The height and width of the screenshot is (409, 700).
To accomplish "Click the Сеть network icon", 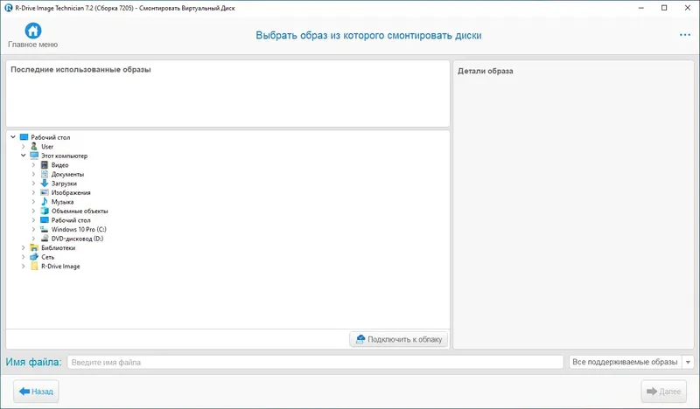I will click(x=34, y=257).
